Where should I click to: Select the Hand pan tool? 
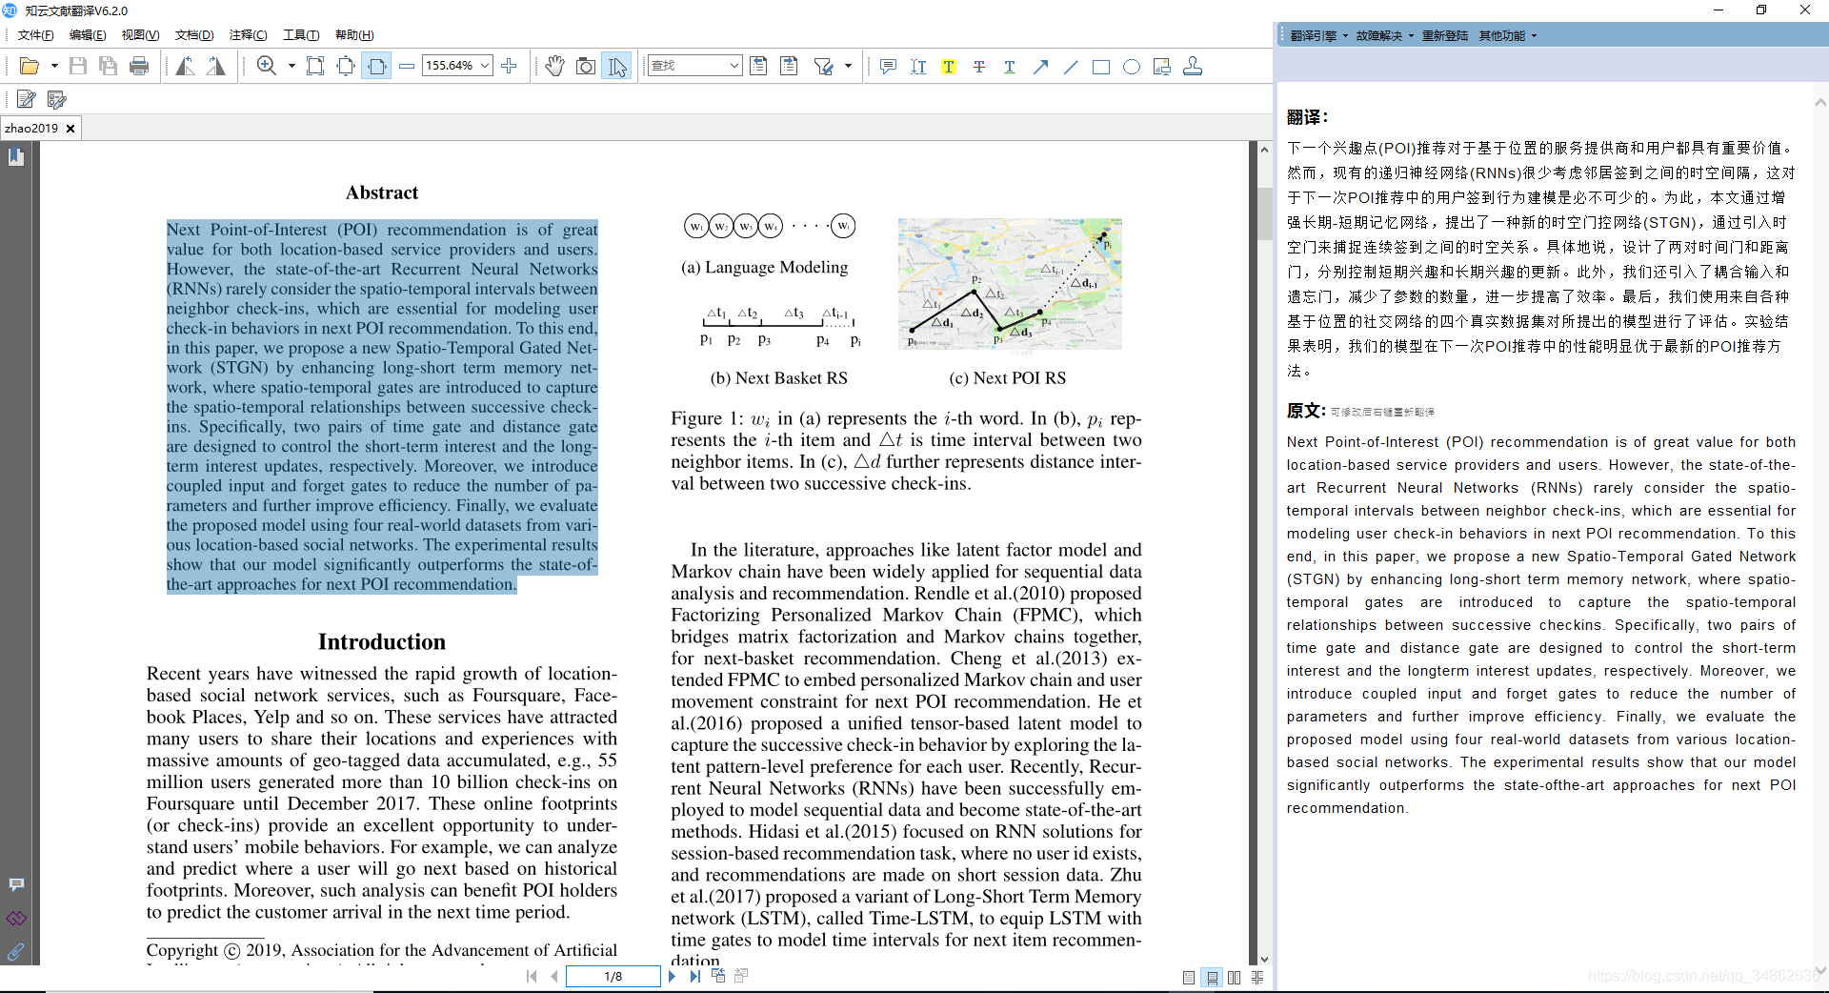(555, 66)
